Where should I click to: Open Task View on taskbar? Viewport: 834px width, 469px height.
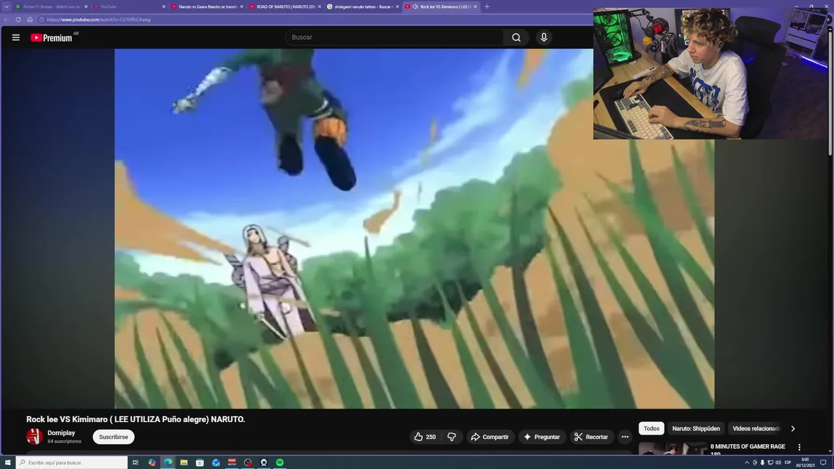tap(136, 462)
